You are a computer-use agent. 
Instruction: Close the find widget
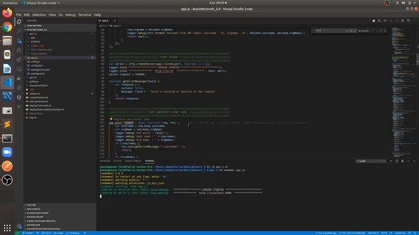pyautogui.click(x=385, y=31)
